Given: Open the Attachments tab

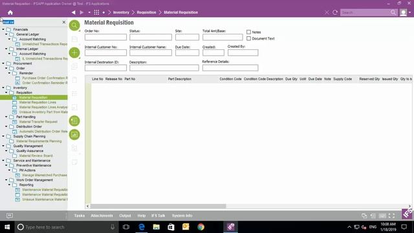Looking at the screenshot, I should [102, 216].
